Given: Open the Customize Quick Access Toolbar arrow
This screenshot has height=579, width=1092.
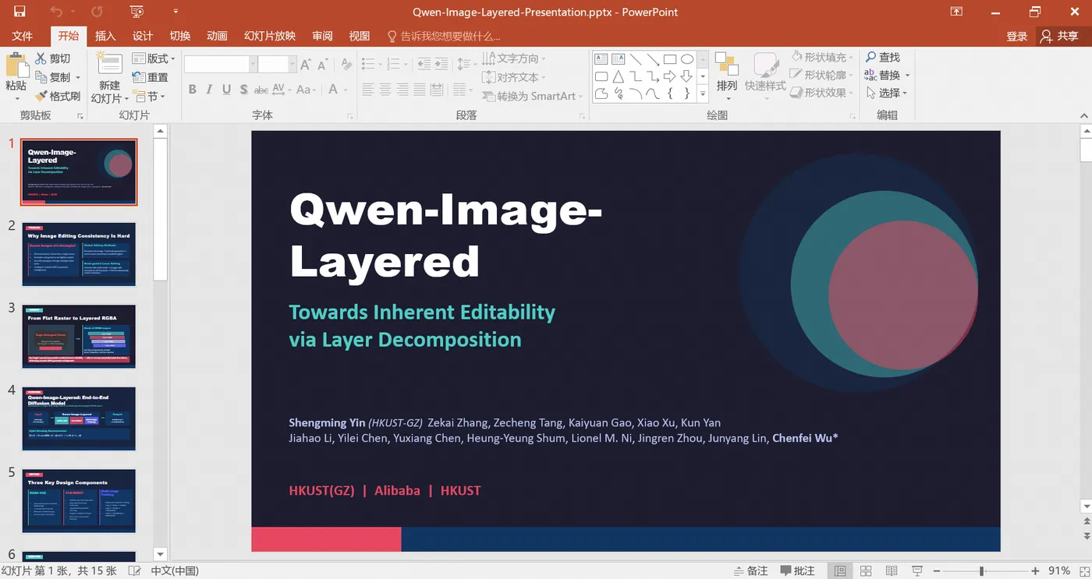Looking at the screenshot, I should [x=175, y=12].
